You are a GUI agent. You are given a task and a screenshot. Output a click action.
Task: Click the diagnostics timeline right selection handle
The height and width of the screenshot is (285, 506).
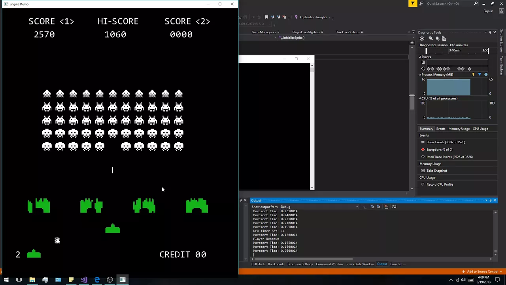[488, 51]
